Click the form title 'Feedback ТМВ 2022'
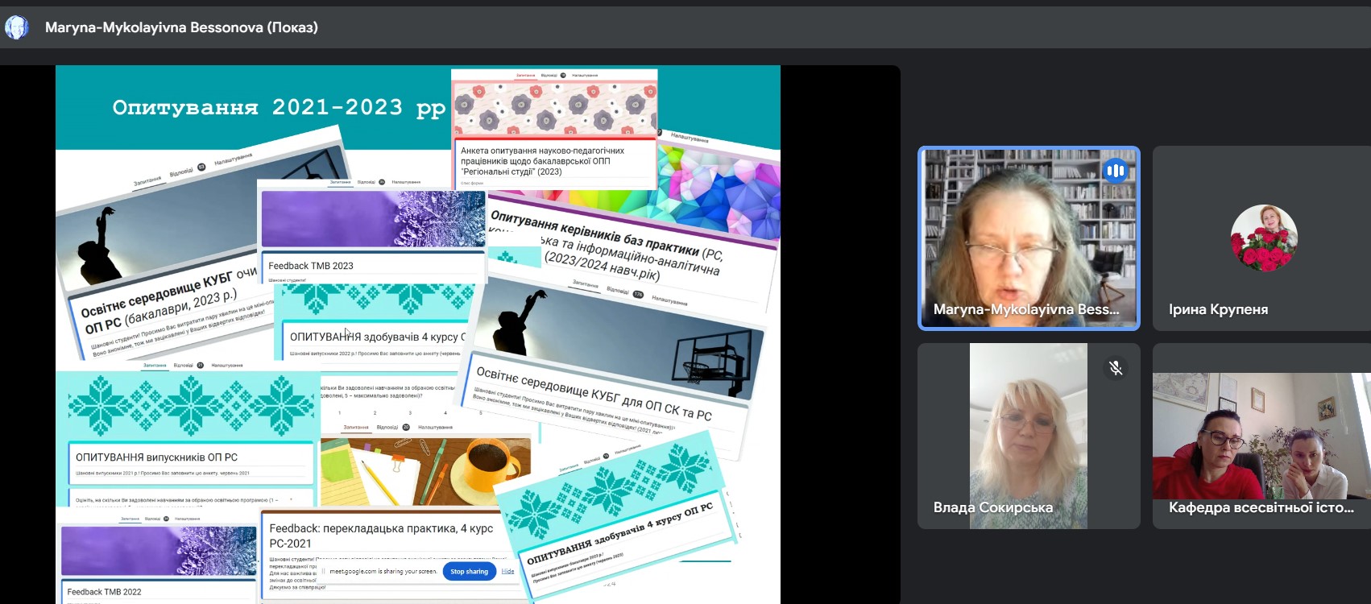Screen dimensions: 1371x604 (x=105, y=592)
